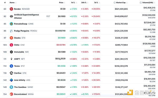Click The Sandbox coin logo icon
This screenshot has height=98, width=158.
[11, 87]
